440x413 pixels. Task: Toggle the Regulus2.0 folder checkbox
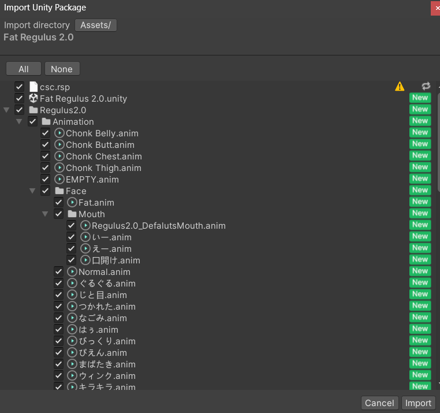pos(20,110)
